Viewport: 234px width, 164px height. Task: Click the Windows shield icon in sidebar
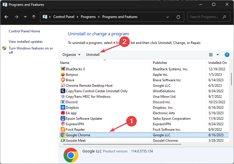click(x=4, y=48)
